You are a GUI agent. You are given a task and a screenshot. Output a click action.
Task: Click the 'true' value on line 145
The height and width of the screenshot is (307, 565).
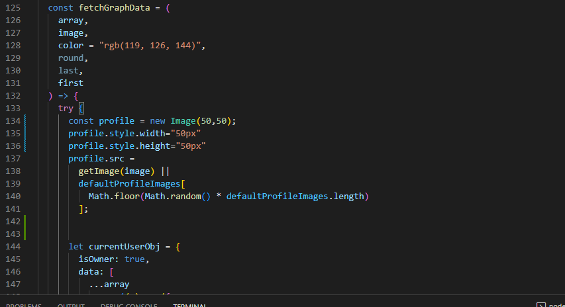[134, 259]
